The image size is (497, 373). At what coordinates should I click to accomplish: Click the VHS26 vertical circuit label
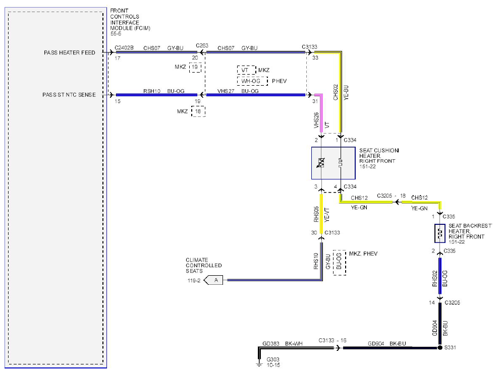click(x=316, y=120)
